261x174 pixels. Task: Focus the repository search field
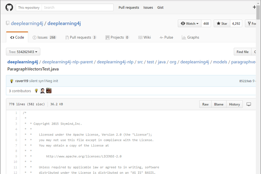[x=78, y=8]
